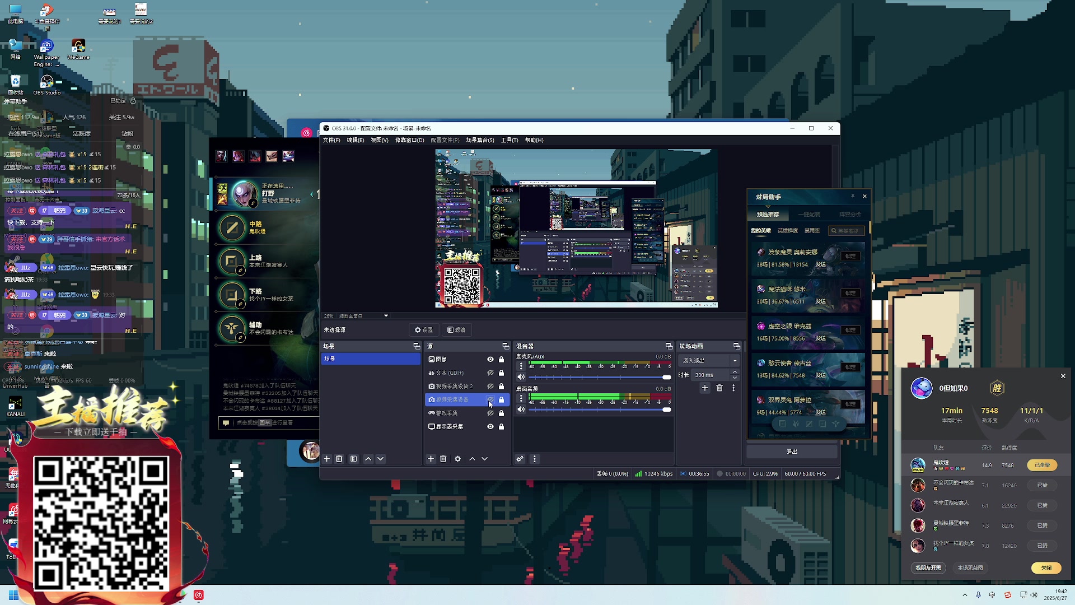Increase transition duration with up stepper
This screenshot has height=605, width=1075.
pos(735,372)
